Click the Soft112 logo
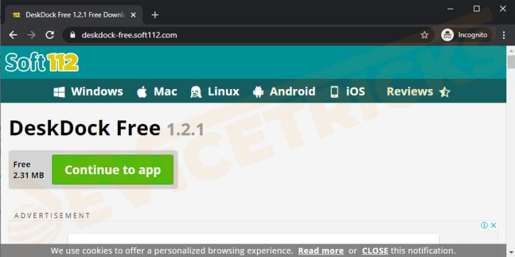The image size is (515, 257). [x=42, y=62]
